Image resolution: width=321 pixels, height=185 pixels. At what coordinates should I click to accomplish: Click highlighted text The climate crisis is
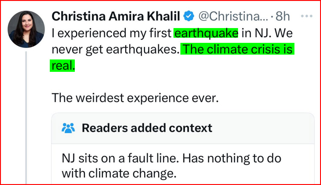(x=237, y=49)
